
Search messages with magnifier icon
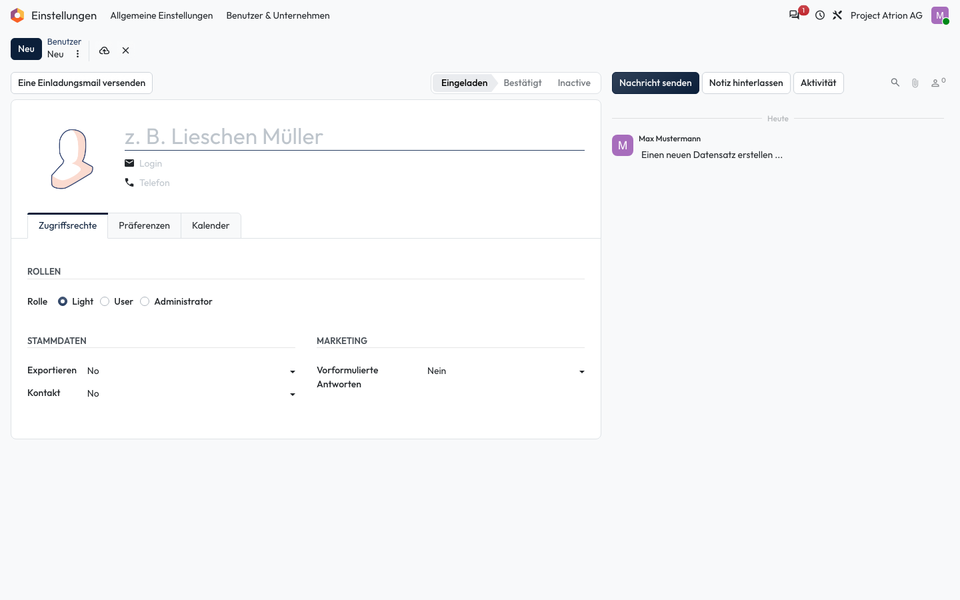tap(895, 83)
